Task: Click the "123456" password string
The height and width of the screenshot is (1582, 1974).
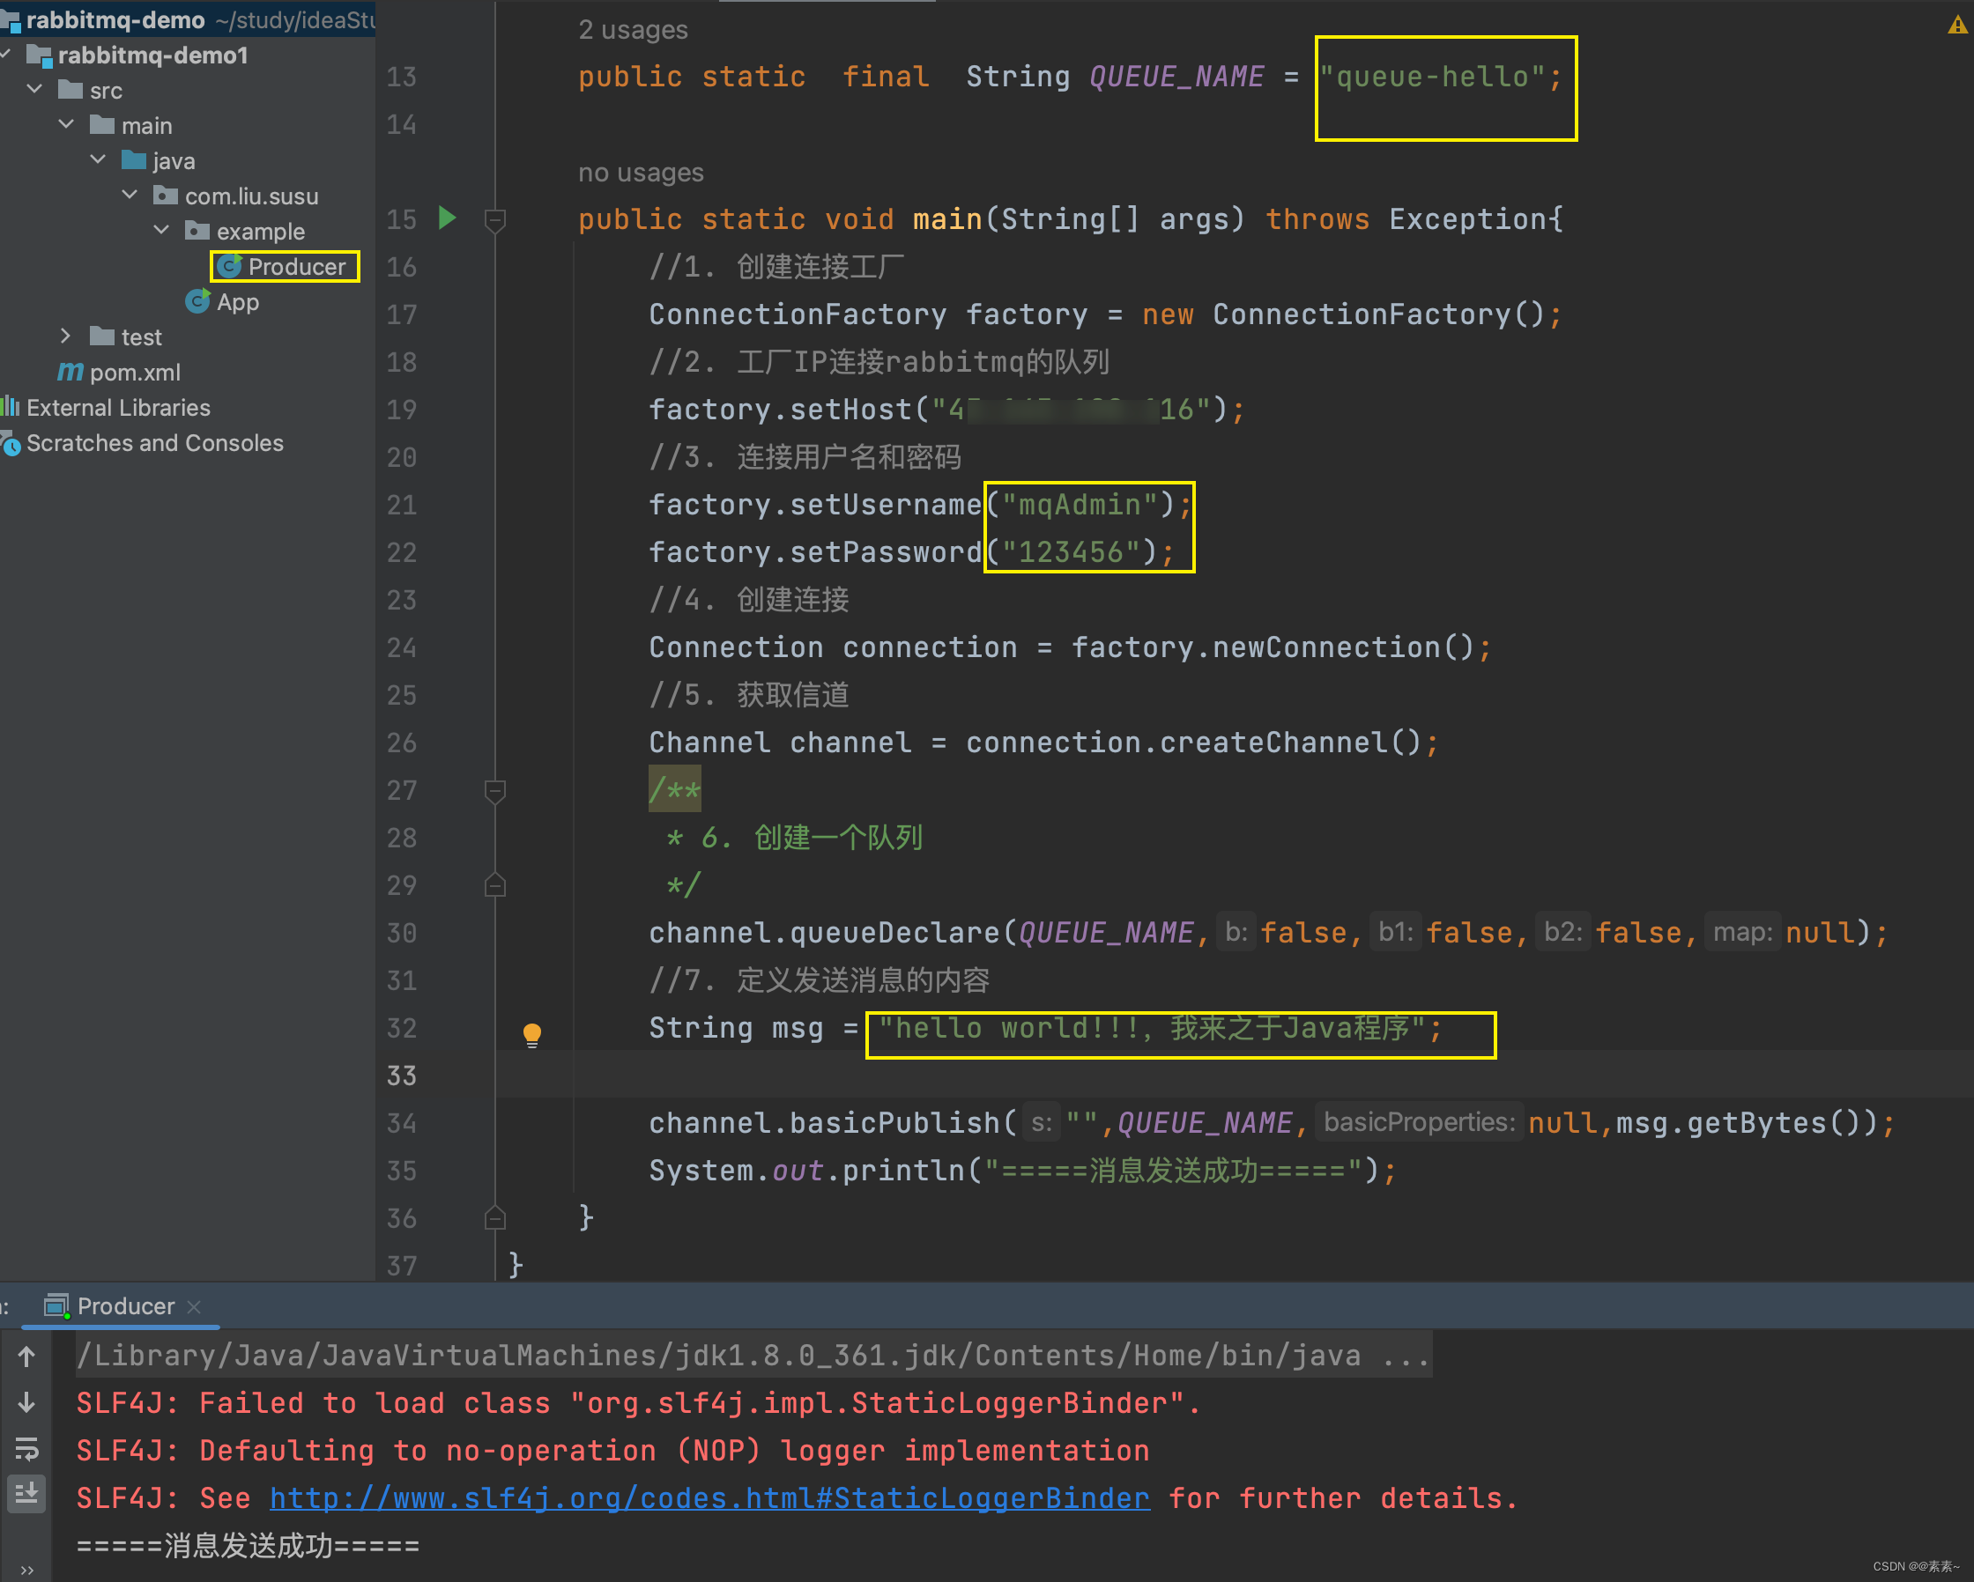Action: (x=1071, y=551)
